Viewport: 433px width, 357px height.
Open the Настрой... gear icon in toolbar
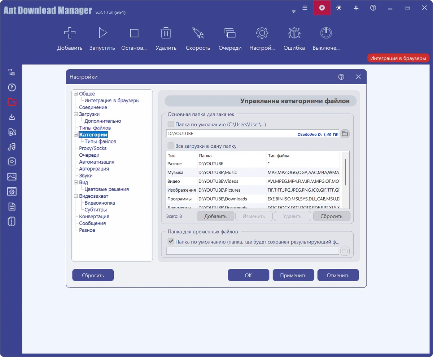coord(262,33)
